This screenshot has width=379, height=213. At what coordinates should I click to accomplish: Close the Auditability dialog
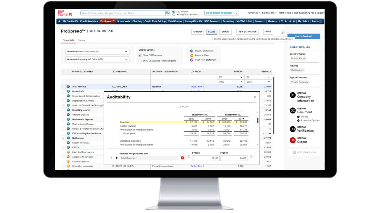pyautogui.click(x=255, y=97)
